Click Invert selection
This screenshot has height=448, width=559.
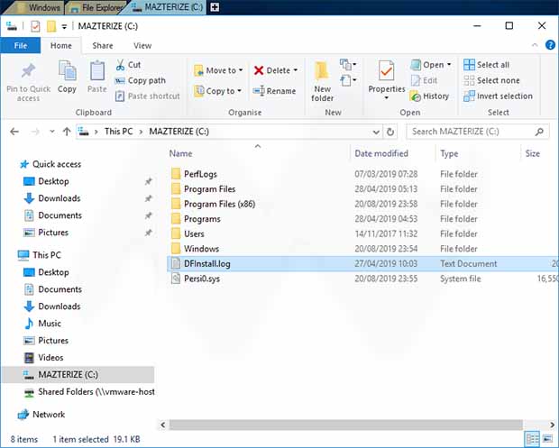[498, 96]
